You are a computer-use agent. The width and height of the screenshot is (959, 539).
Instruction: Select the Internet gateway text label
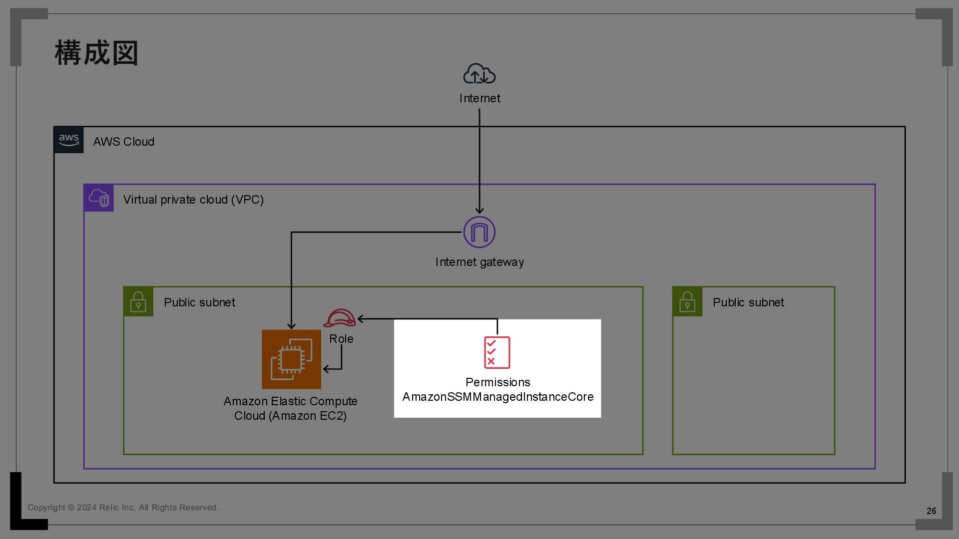pyautogui.click(x=479, y=262)
